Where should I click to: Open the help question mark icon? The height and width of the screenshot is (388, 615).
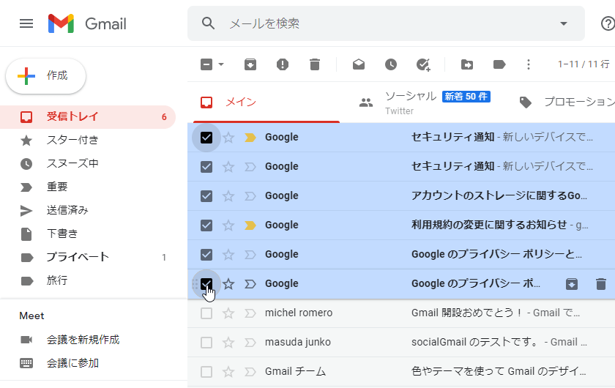(608, 23)
